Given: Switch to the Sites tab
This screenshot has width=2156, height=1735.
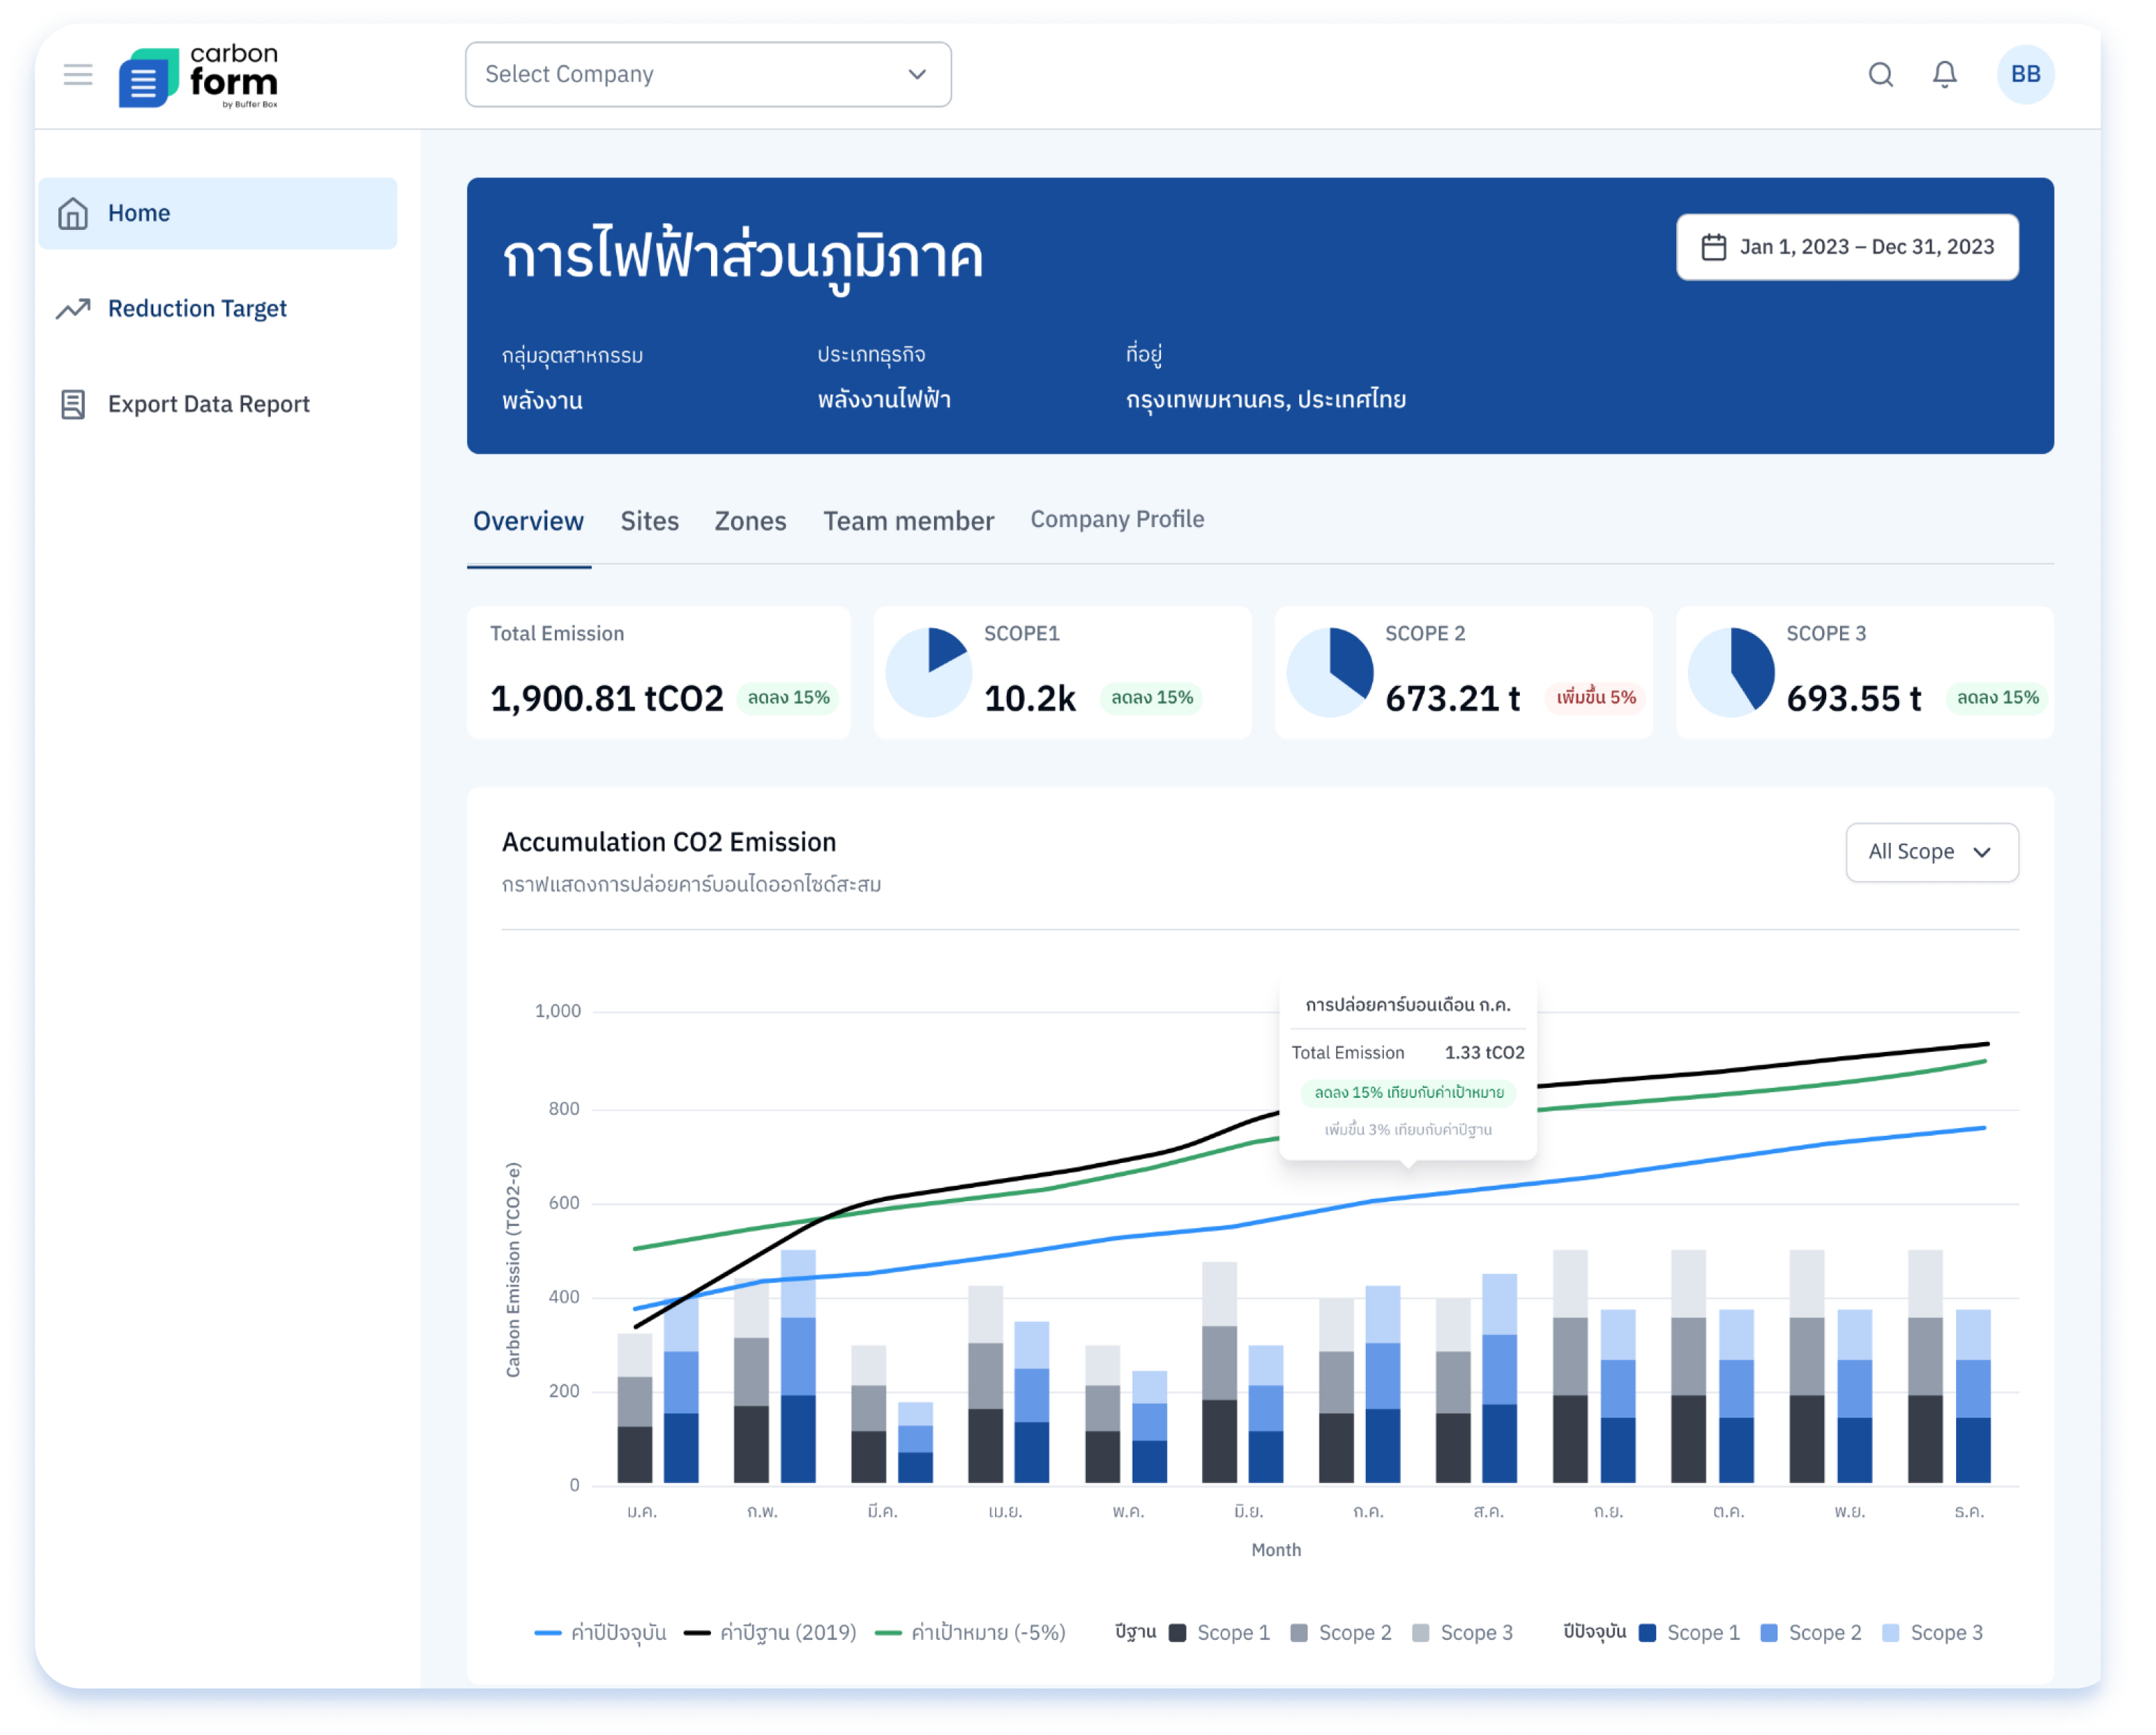Looking at the screenshot, I should click(x=649, y=521).
